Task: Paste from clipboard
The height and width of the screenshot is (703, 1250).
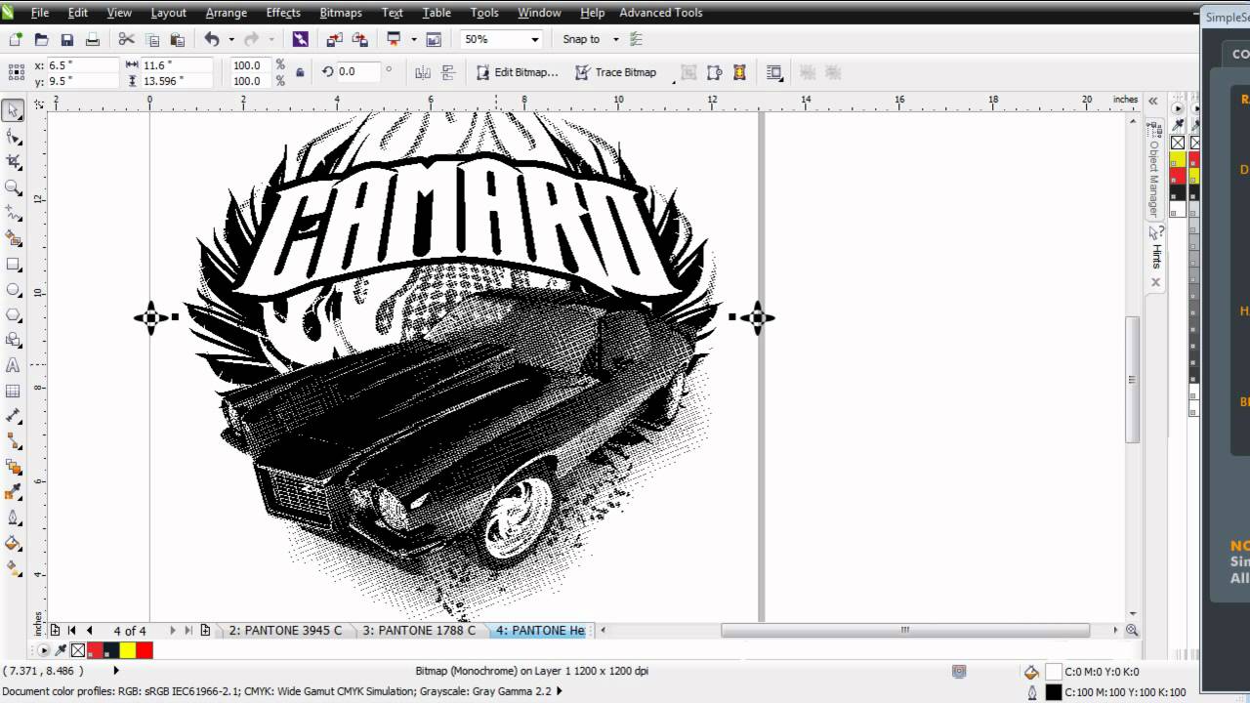Action: click(x=177, y=39)
